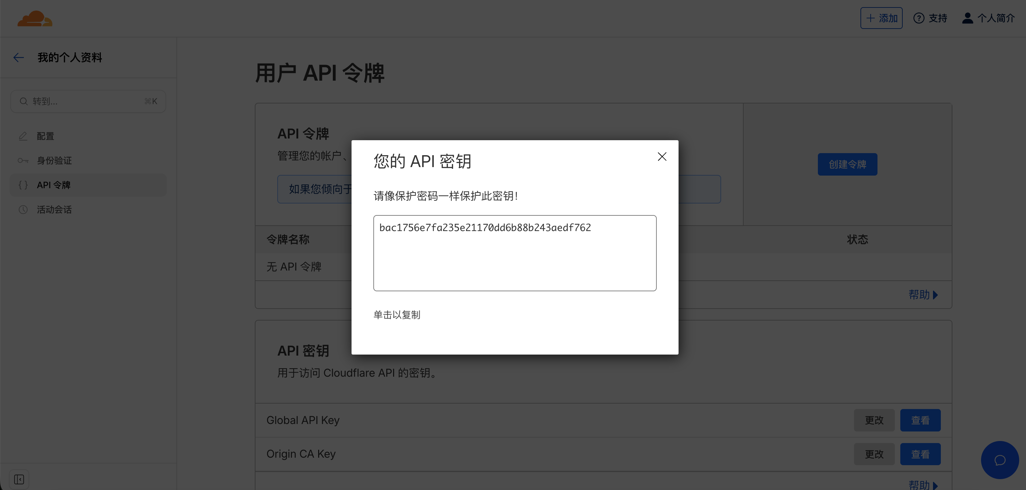Open profile via the person icon
The height and width of the screenshot is (490, 1026).
point(968,18)
